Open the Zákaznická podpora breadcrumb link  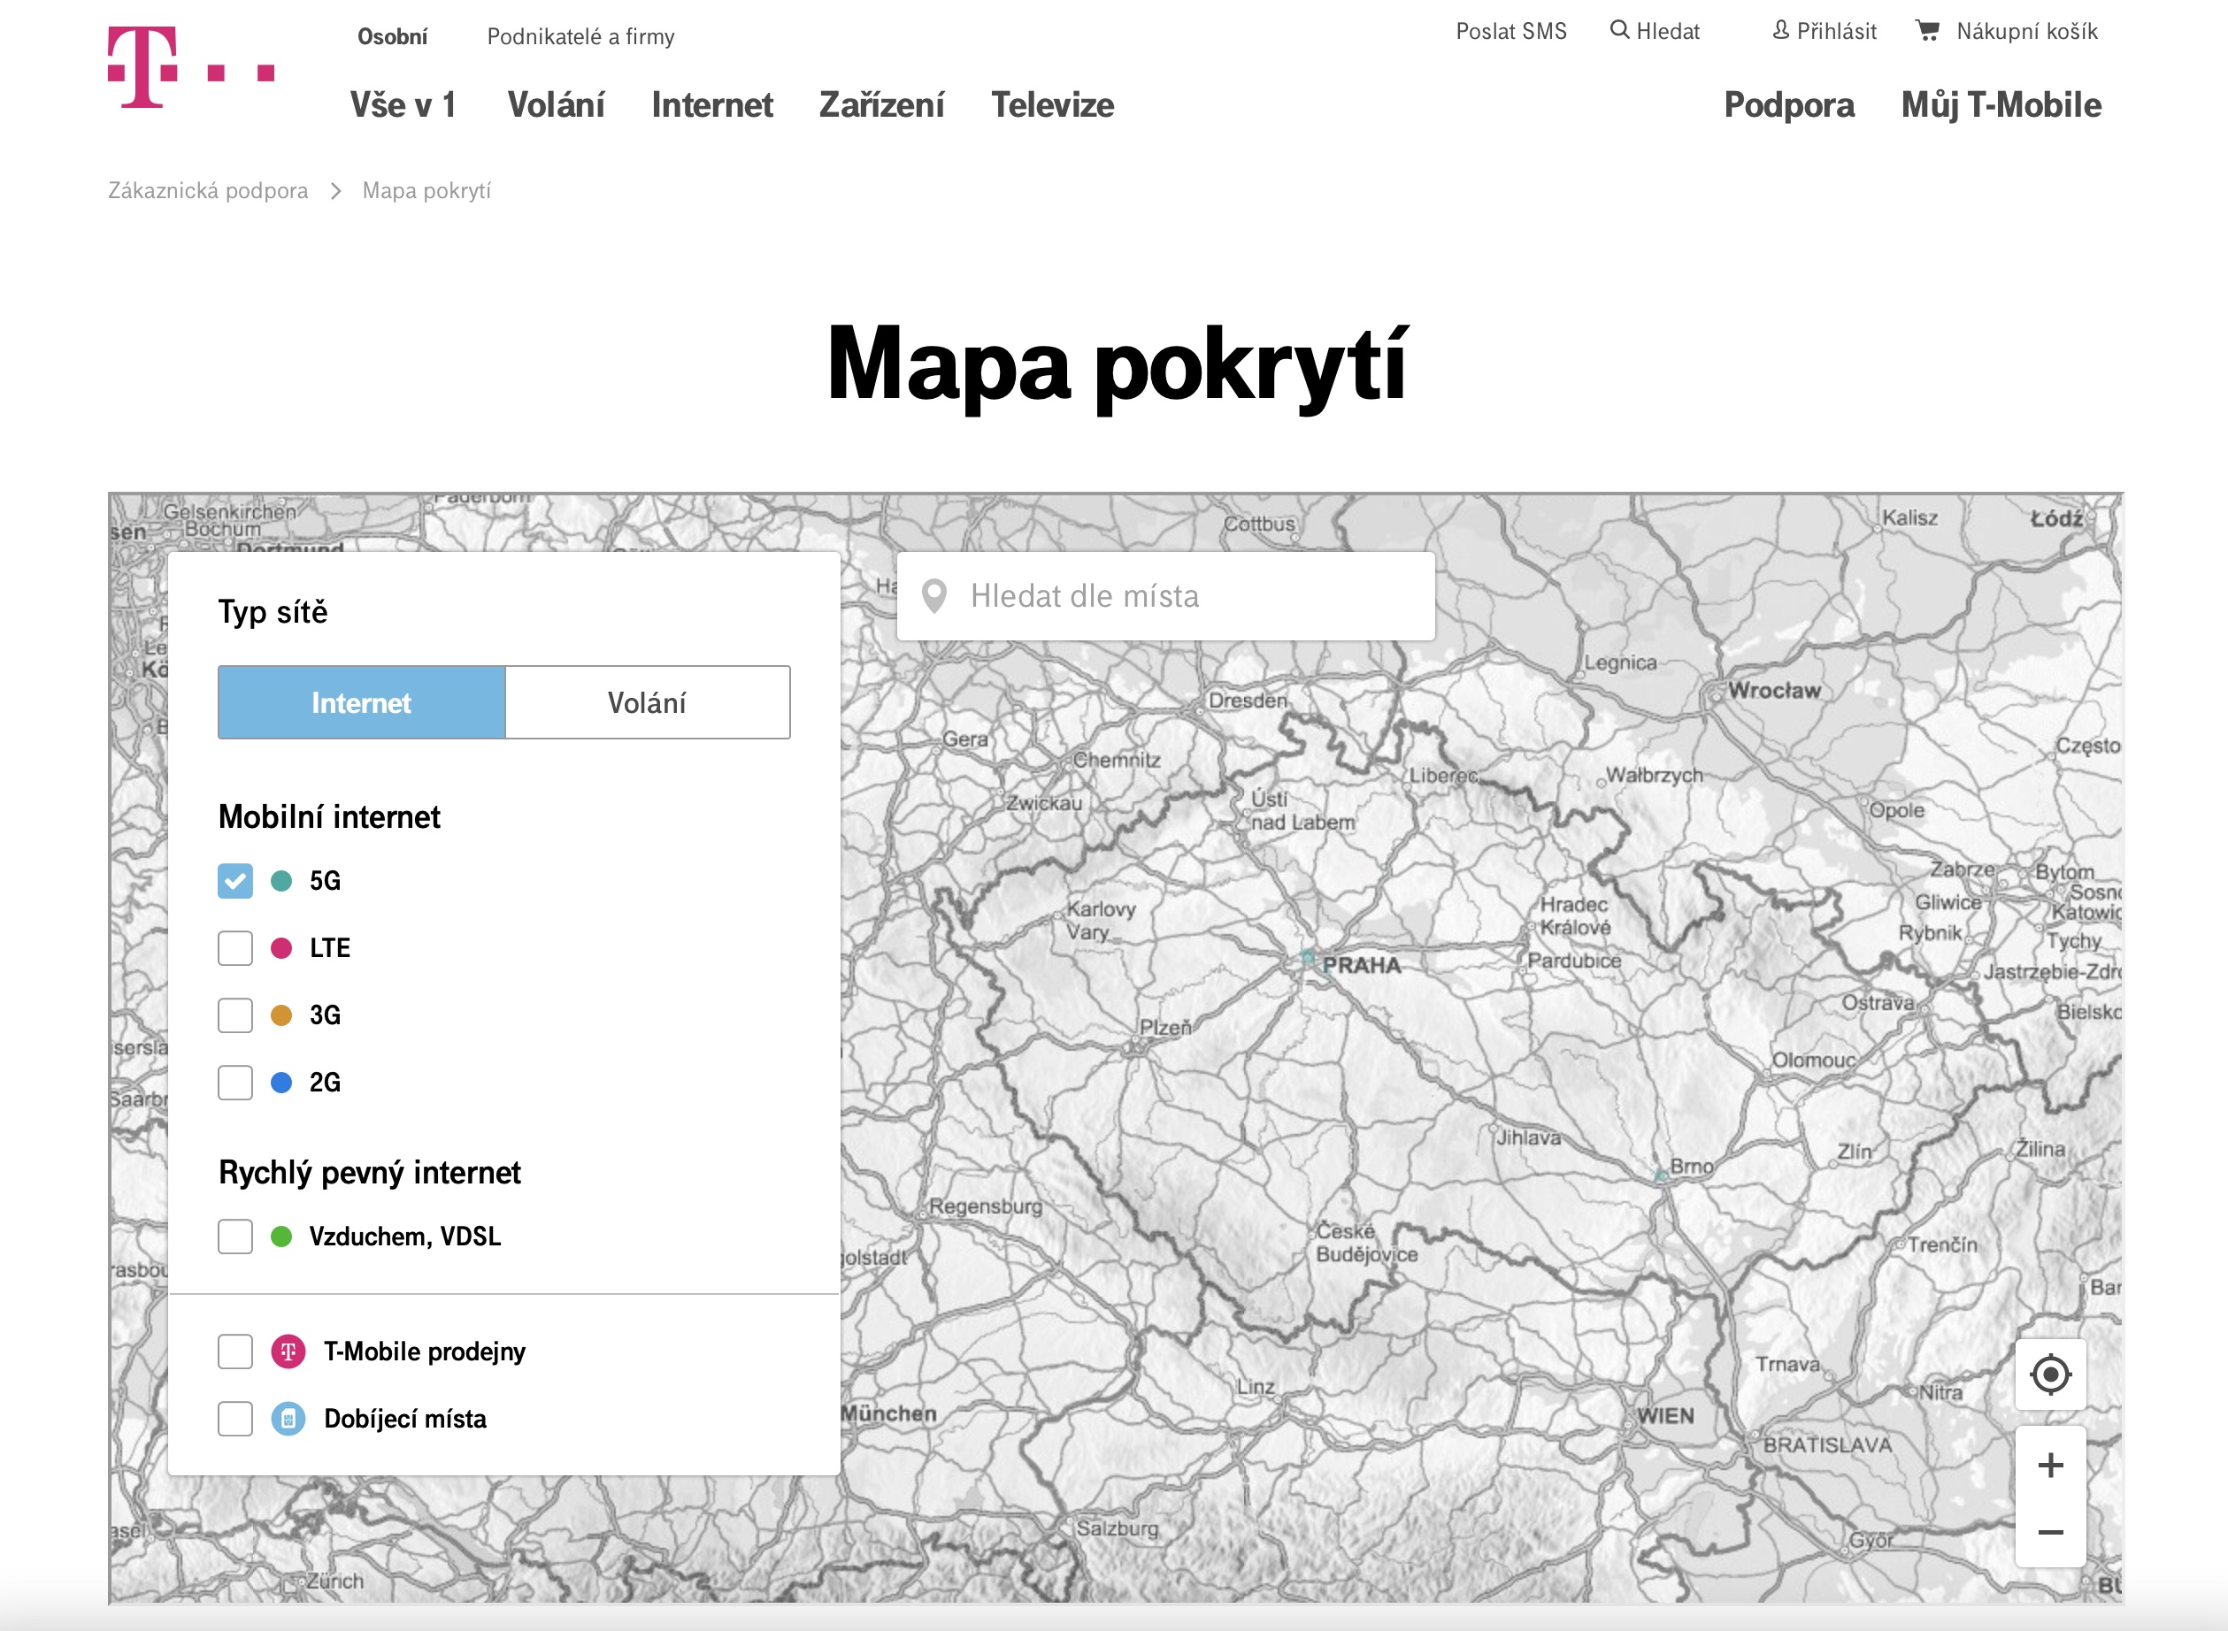pos(207,190)
